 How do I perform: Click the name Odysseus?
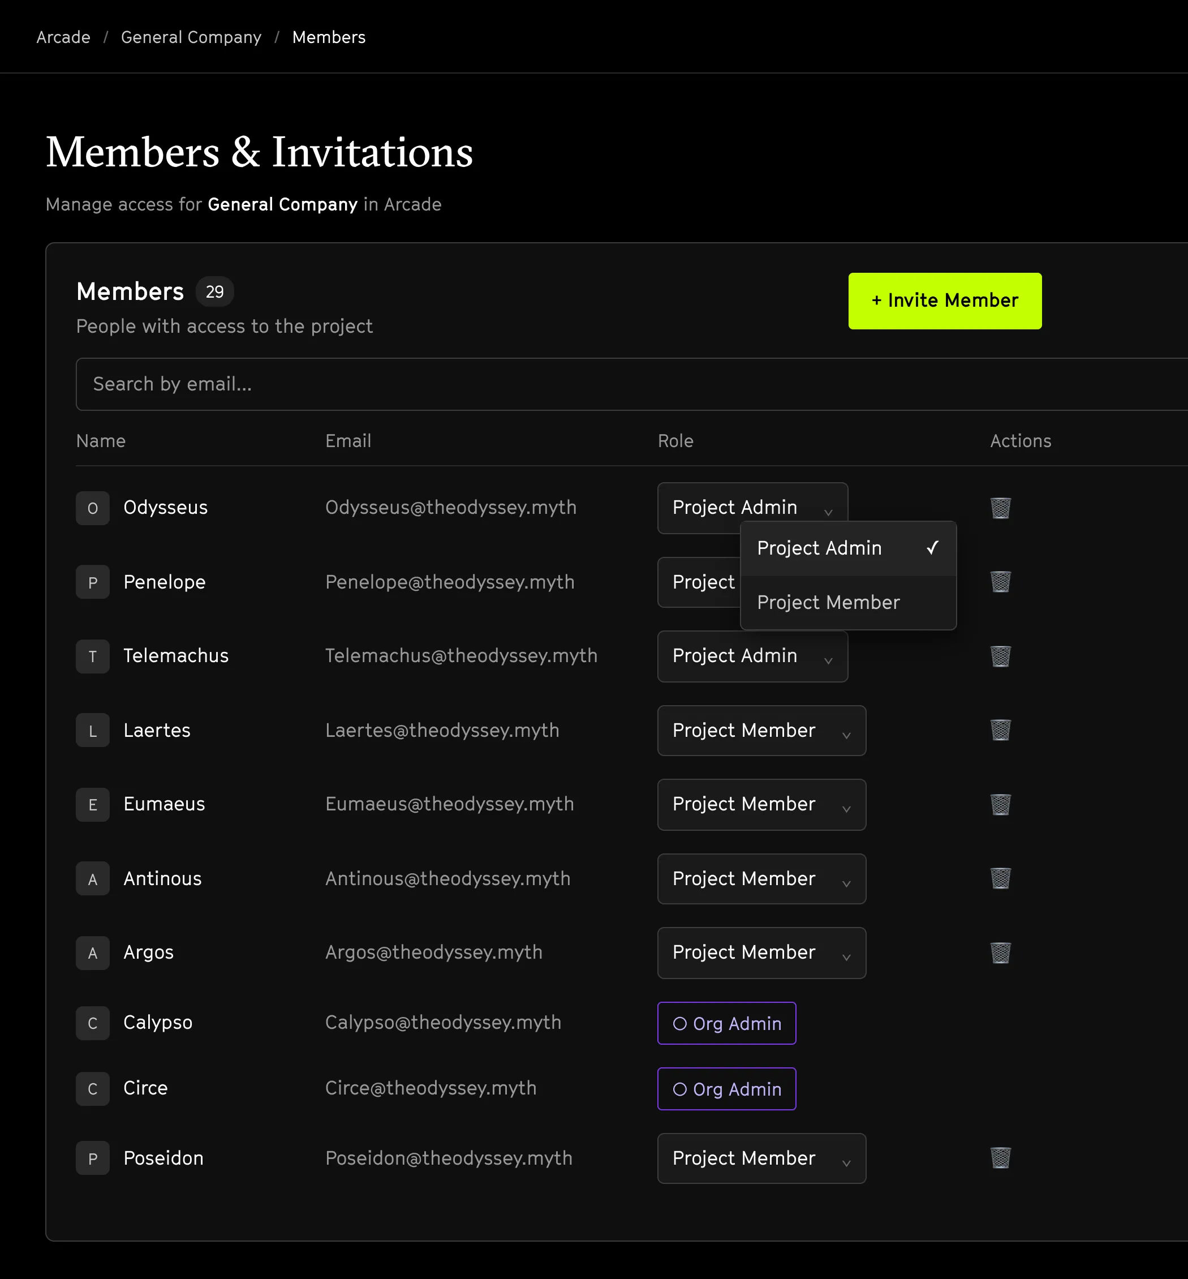point(165,508)
